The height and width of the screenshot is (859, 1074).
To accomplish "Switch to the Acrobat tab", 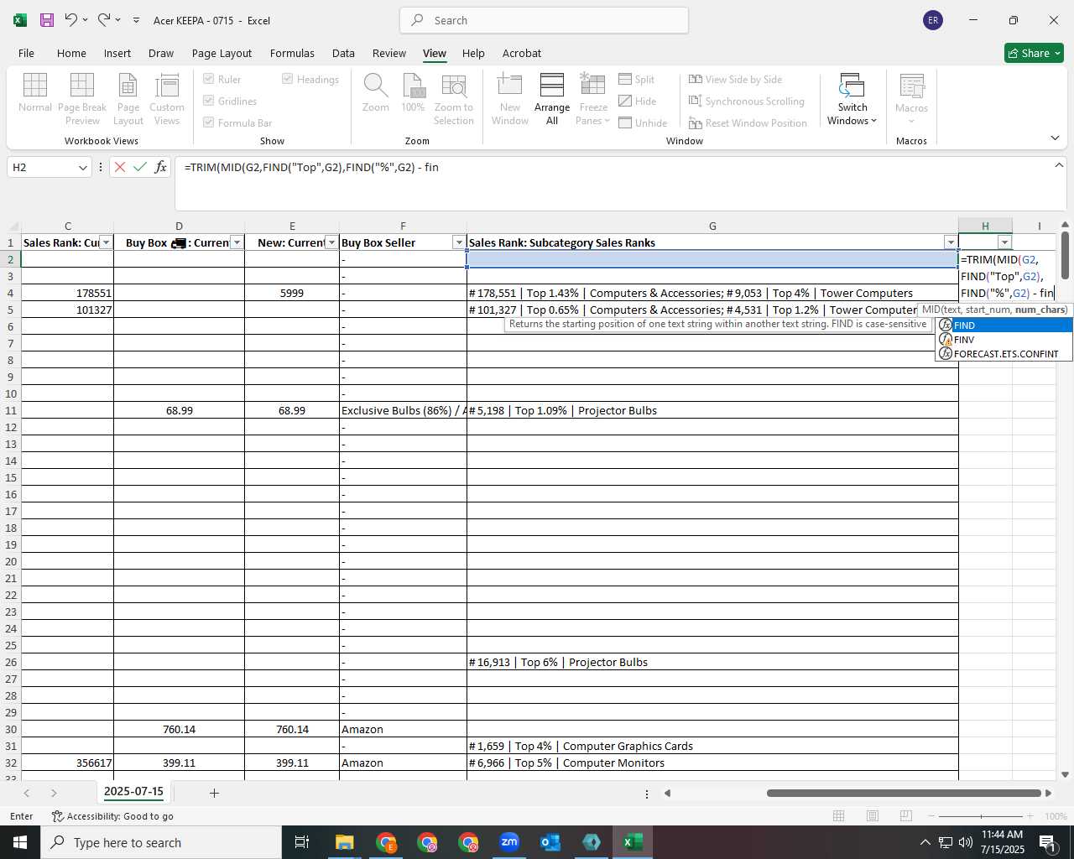I will click(x=522, y=53).
